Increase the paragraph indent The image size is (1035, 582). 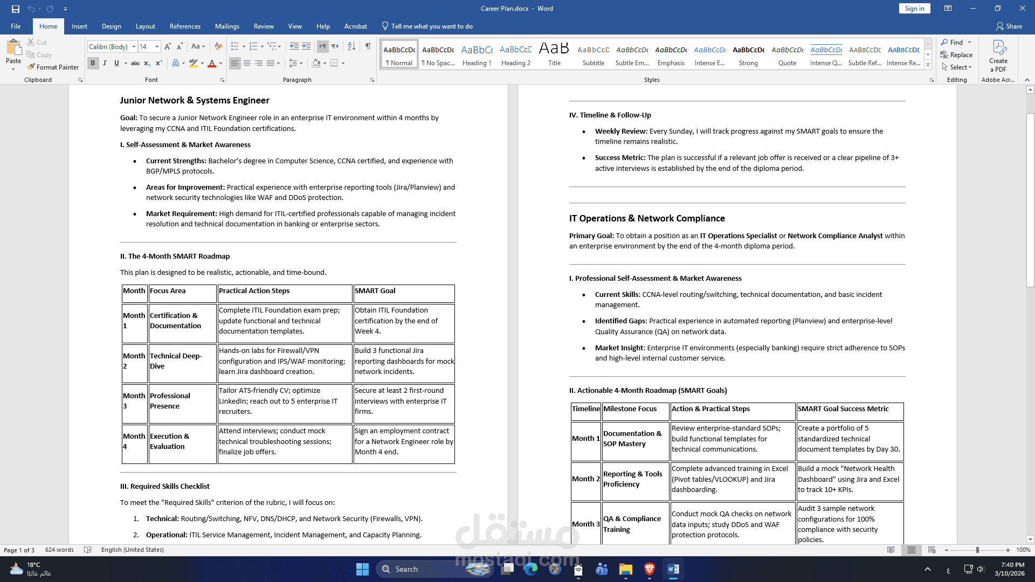tap(306, 47)
